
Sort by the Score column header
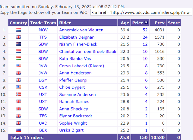(x=174, y=23)
